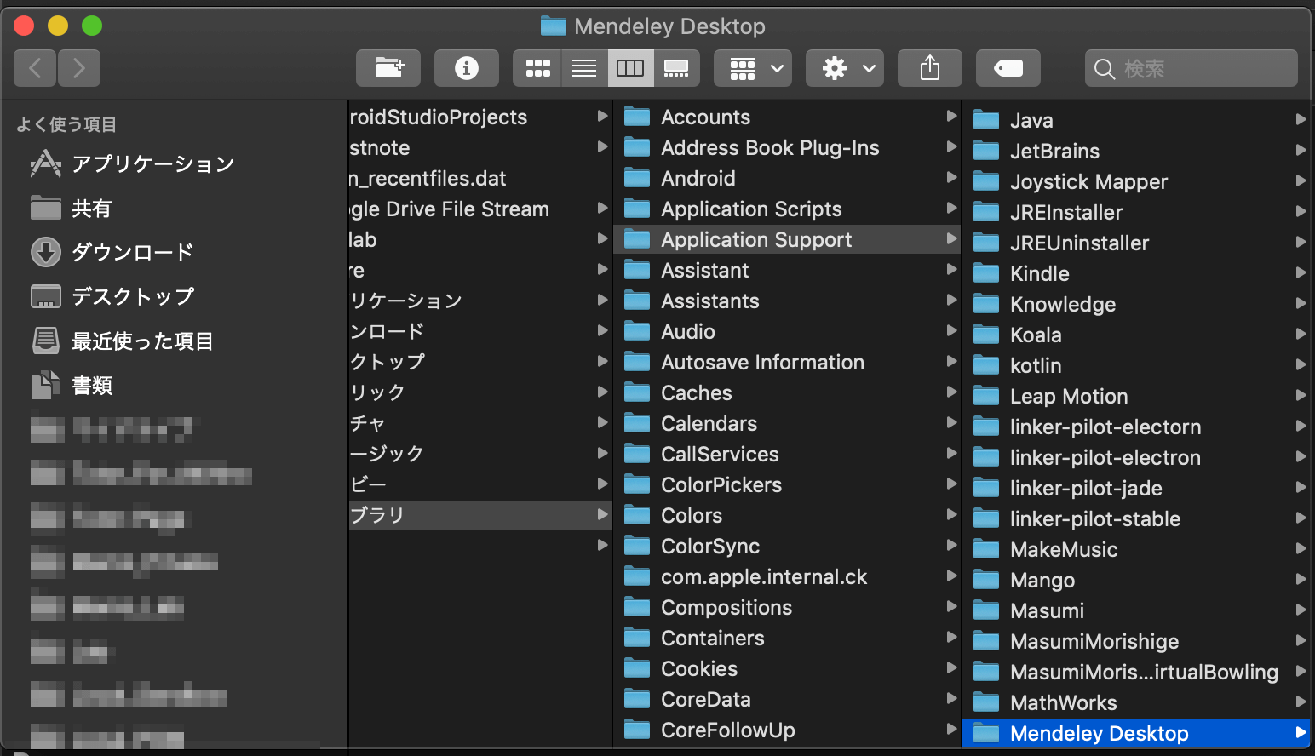
Task: Click the Compositions folder icon
Action: pos(637,607)
